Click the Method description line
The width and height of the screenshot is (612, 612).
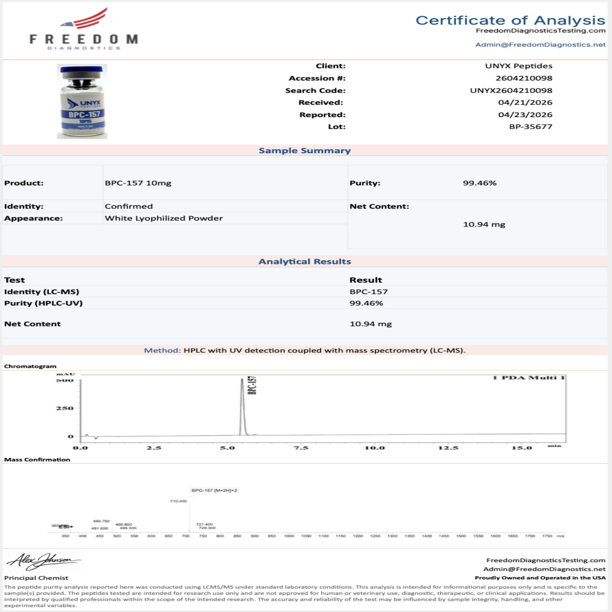[305, 350]
